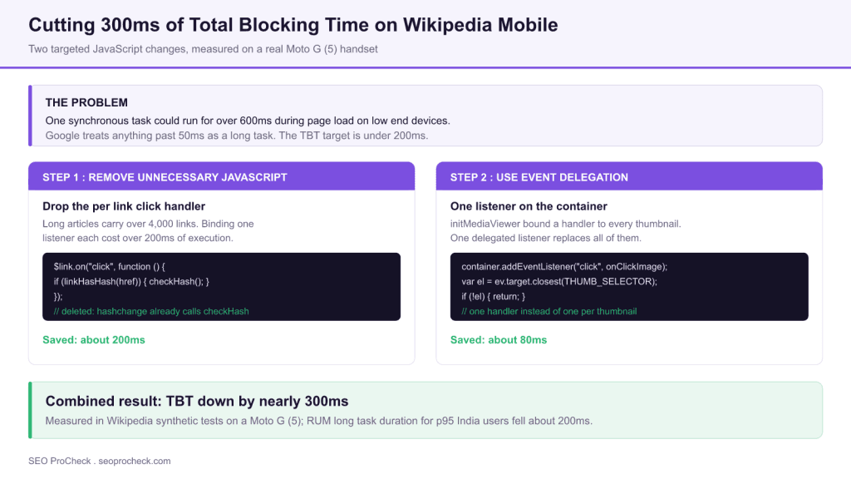Click the container.addEventListener code line

click(564, 267)
